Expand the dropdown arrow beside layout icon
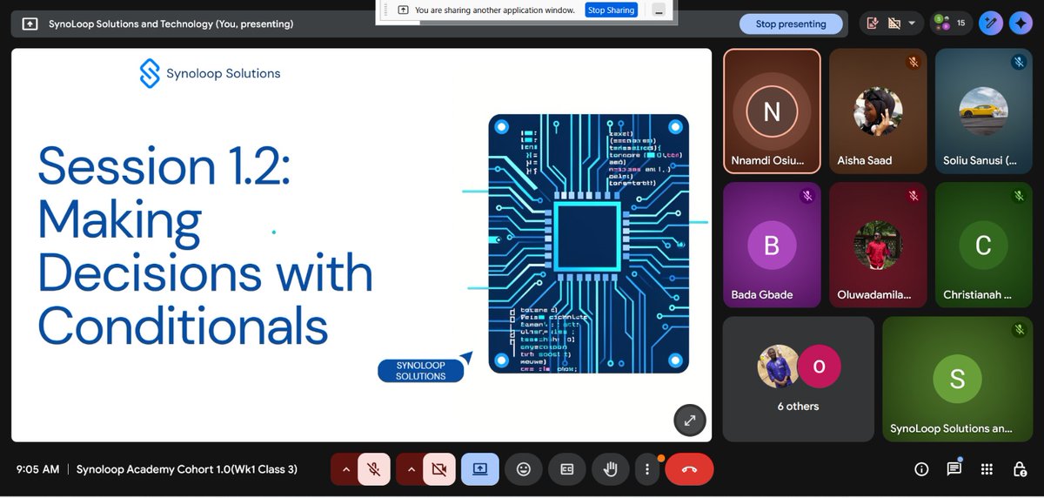The height and width of the screenshot is (498, 1044). pos(912,24)
